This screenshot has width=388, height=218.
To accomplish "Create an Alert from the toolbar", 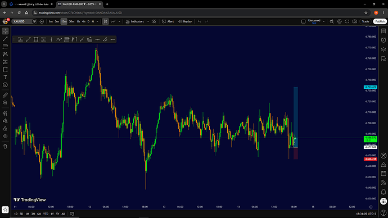I will (168, 21).
